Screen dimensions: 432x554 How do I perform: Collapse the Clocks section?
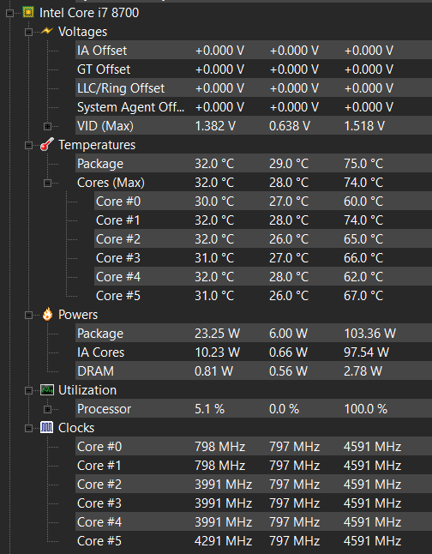click(x=28, y=428)
